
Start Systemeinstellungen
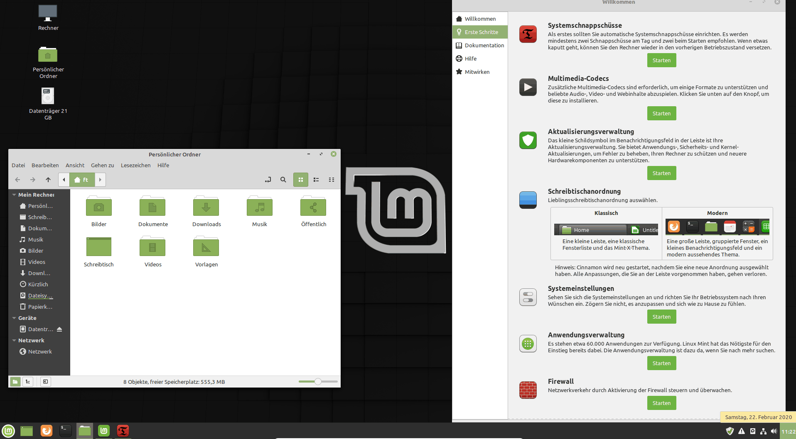click(661, 317)
